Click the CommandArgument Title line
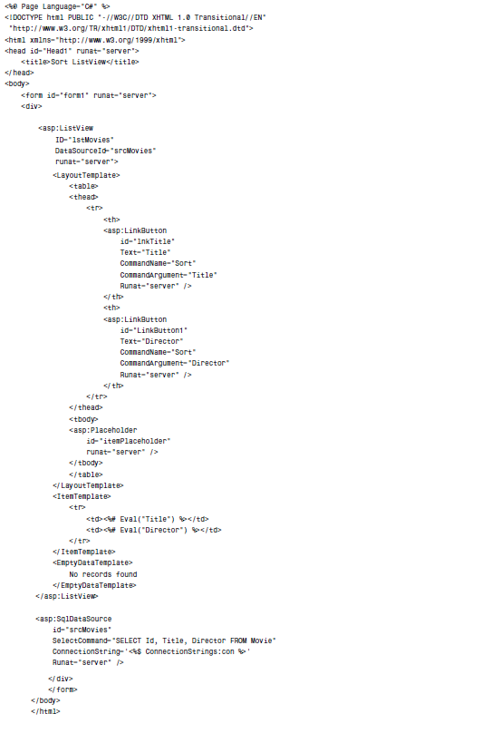 168,274
